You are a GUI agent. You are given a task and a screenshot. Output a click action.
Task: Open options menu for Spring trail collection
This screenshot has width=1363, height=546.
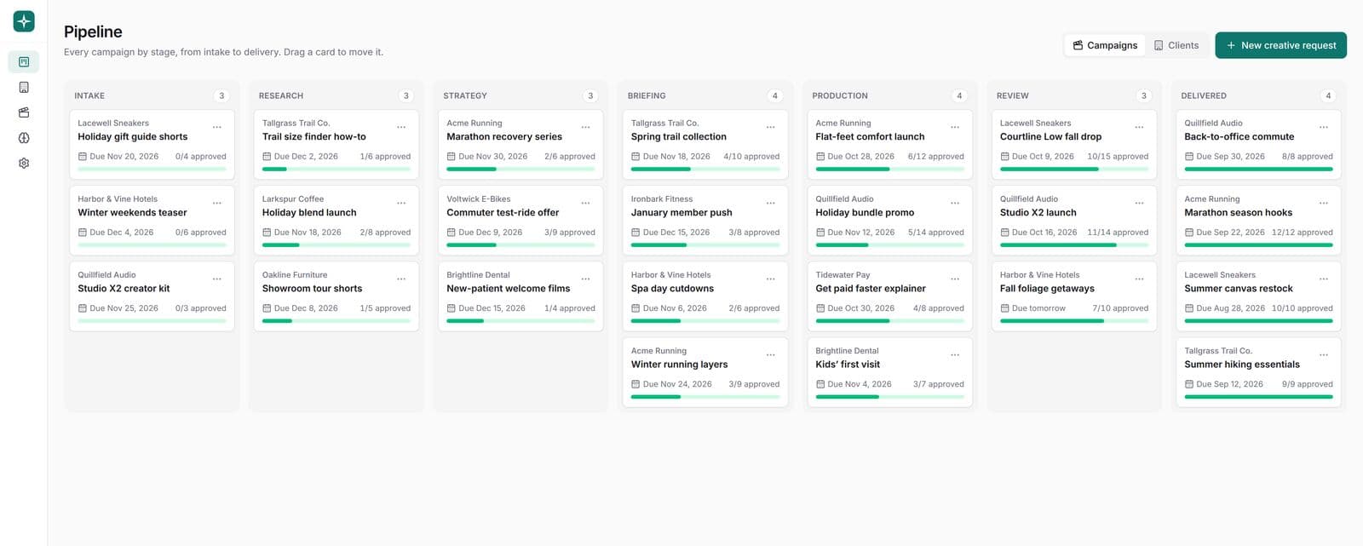tap(770, 127)
